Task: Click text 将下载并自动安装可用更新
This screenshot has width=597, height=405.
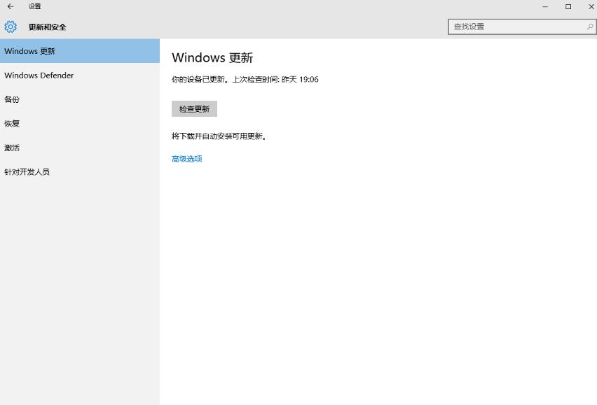Action: 219,136
